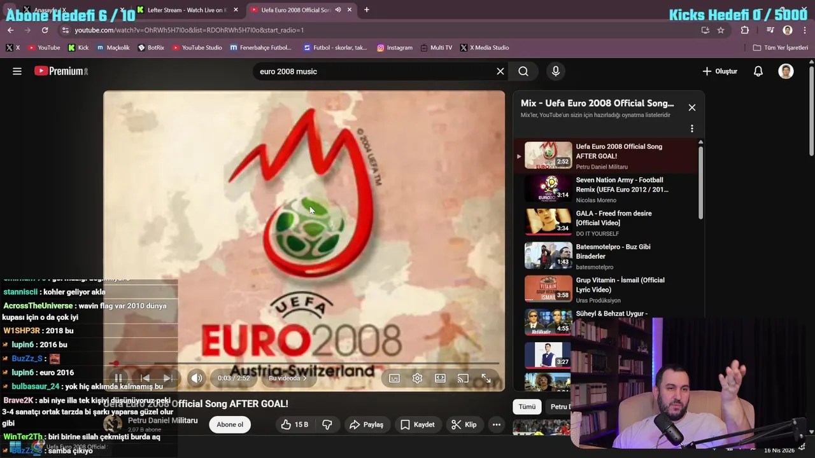Click the browser address bar URL

point(189,30)
